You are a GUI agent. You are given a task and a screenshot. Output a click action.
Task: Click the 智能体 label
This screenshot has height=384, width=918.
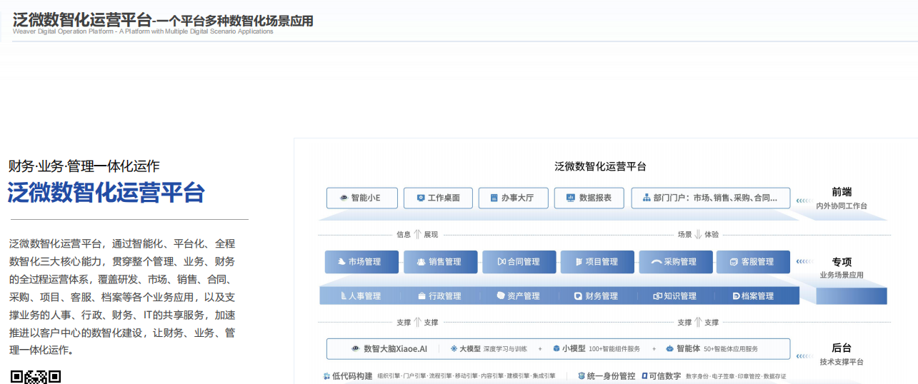click(x=689, y=349)
